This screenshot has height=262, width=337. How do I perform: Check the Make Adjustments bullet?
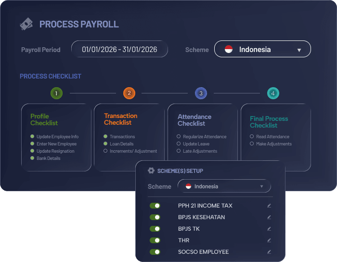252,144
